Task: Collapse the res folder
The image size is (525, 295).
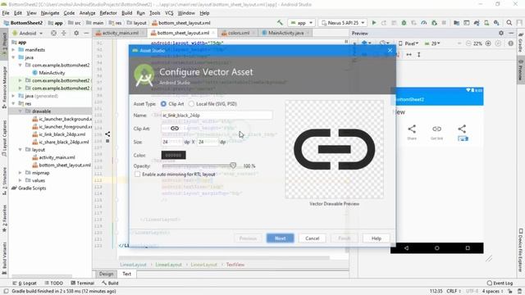Action: pos(14,103)
